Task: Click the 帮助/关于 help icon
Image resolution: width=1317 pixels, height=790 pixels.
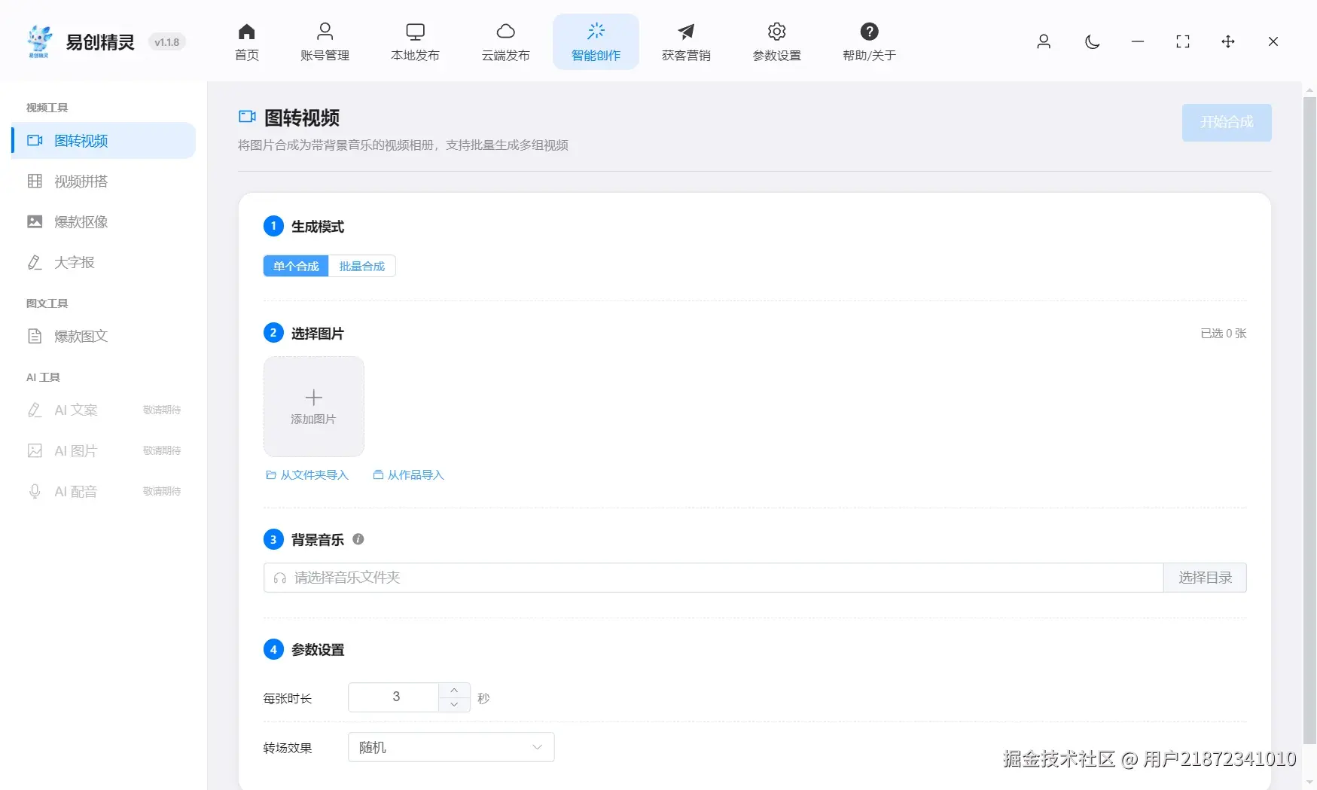Action: coord(869,41)
